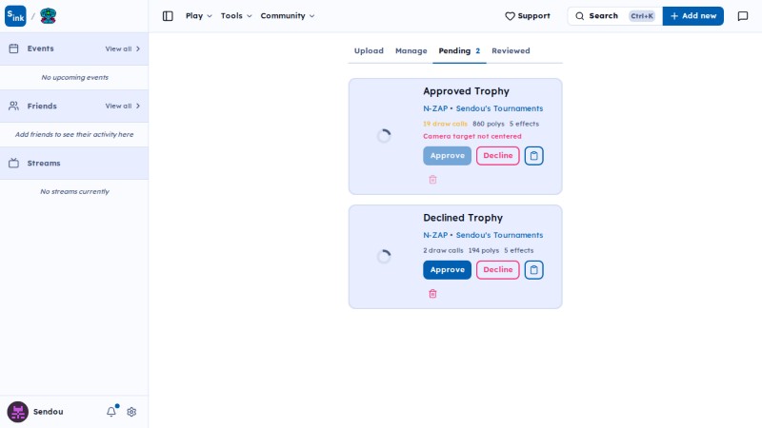Open the sendou.ink home logo
Screen dimensions: 762x428
(15, 16)
